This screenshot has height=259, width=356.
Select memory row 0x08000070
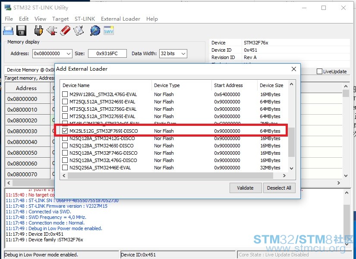click(x=28, y=174)
